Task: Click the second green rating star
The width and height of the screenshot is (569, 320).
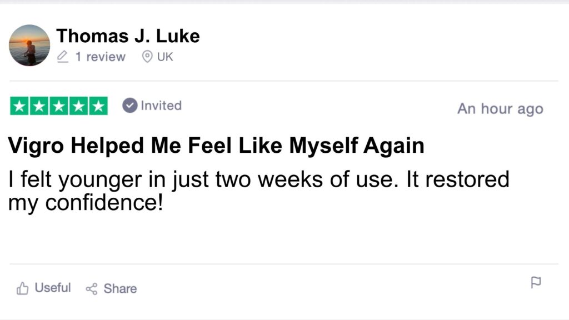Action: 39,106
